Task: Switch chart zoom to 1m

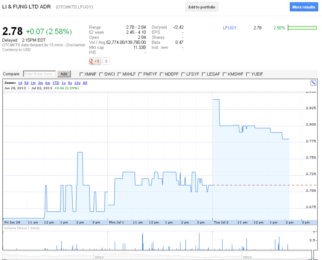Action: tap(33, 83)
